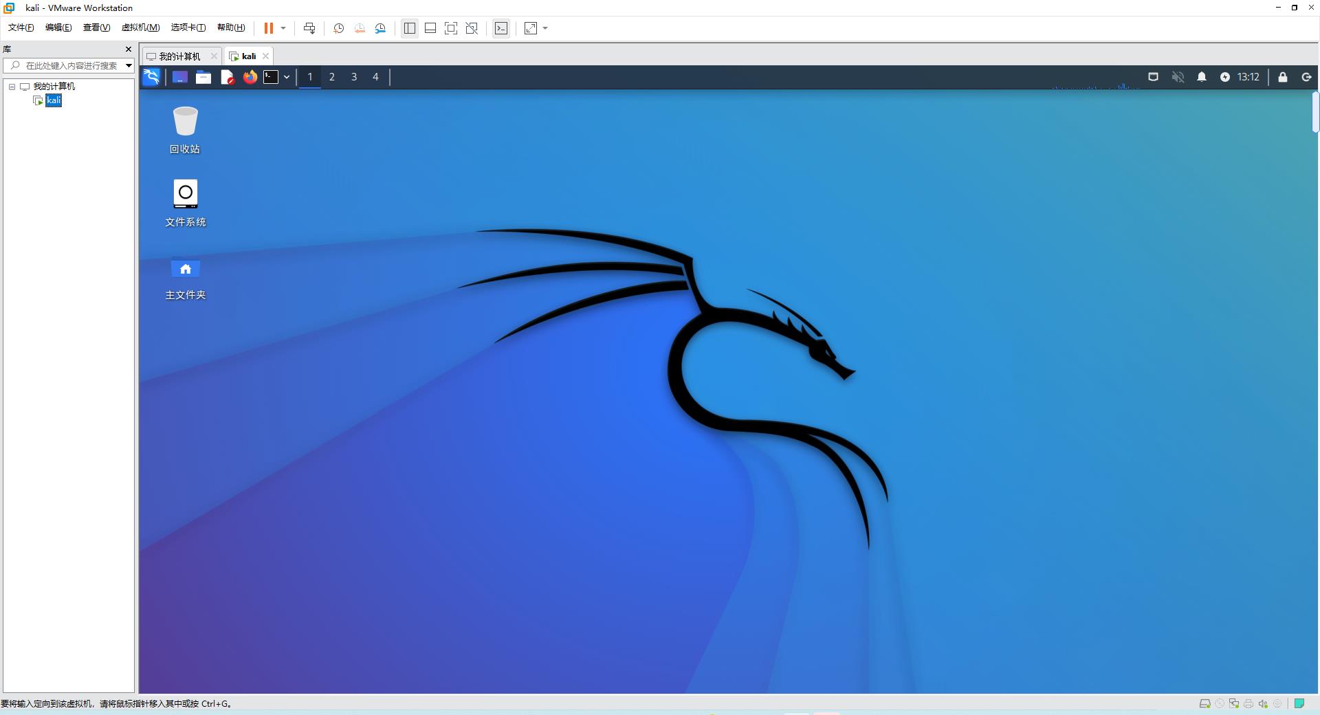Screen dimensions: 1320x715
Task: Open the snapshot manager
Action: (380, 28)
